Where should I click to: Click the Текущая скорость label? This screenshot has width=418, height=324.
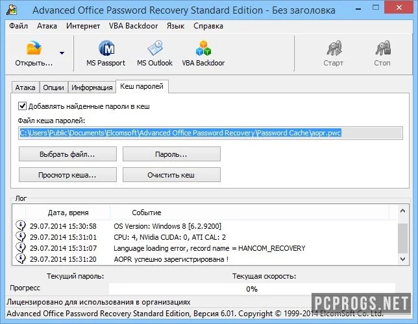pyautogui.click(x=264, y=276)
